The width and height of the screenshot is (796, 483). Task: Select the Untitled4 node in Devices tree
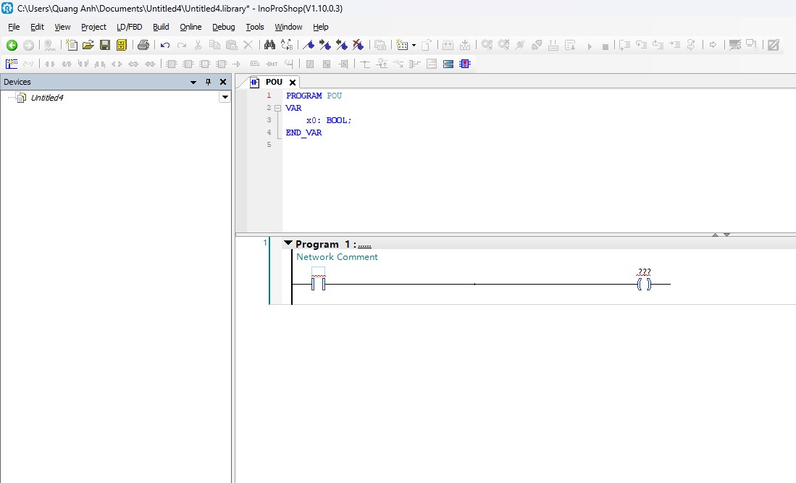coord(46,98)
